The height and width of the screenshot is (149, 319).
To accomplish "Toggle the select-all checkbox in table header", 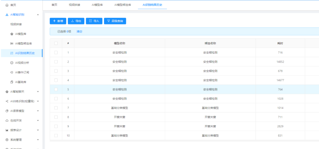I will click(56, 43).
